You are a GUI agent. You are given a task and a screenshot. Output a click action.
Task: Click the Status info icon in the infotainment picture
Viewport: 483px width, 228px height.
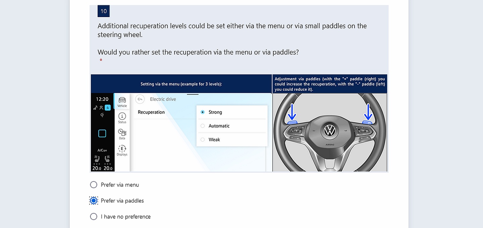coord(122,116)
